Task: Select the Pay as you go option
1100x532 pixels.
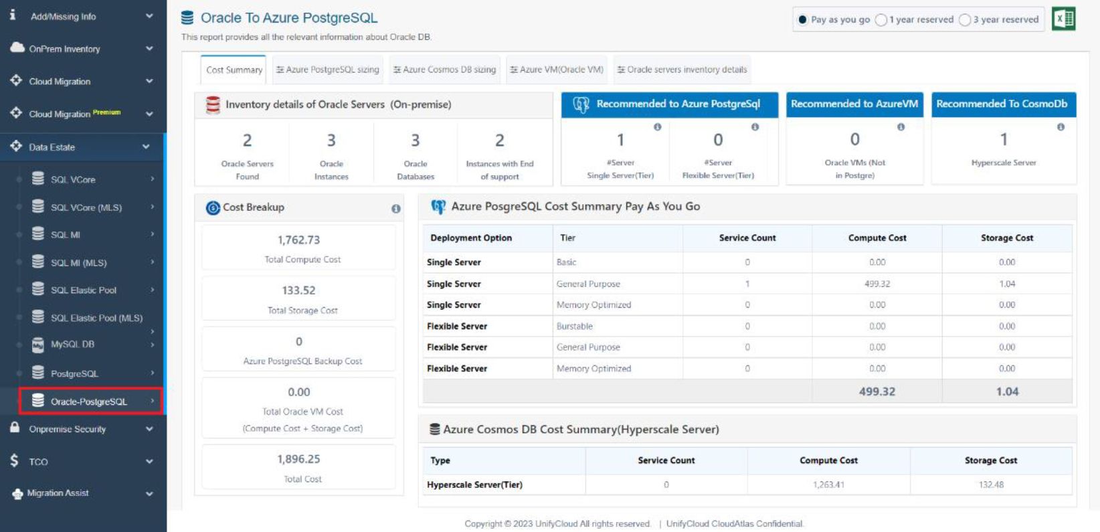Action: (x=802, y=20)
